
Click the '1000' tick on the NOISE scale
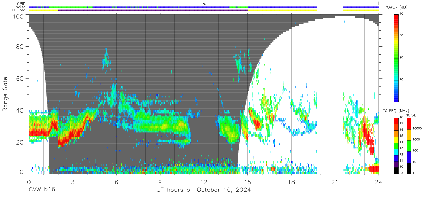417,139
